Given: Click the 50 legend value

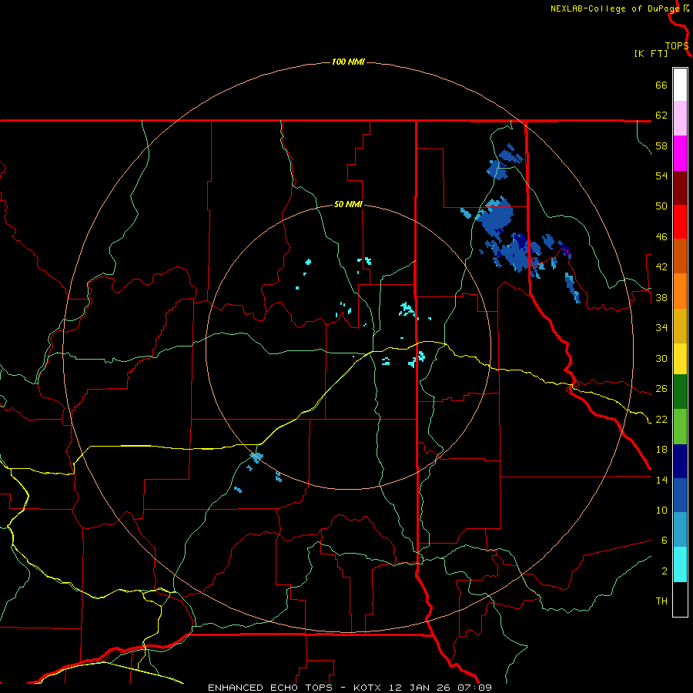Looking at the screenshot, I should coord(661,206).
